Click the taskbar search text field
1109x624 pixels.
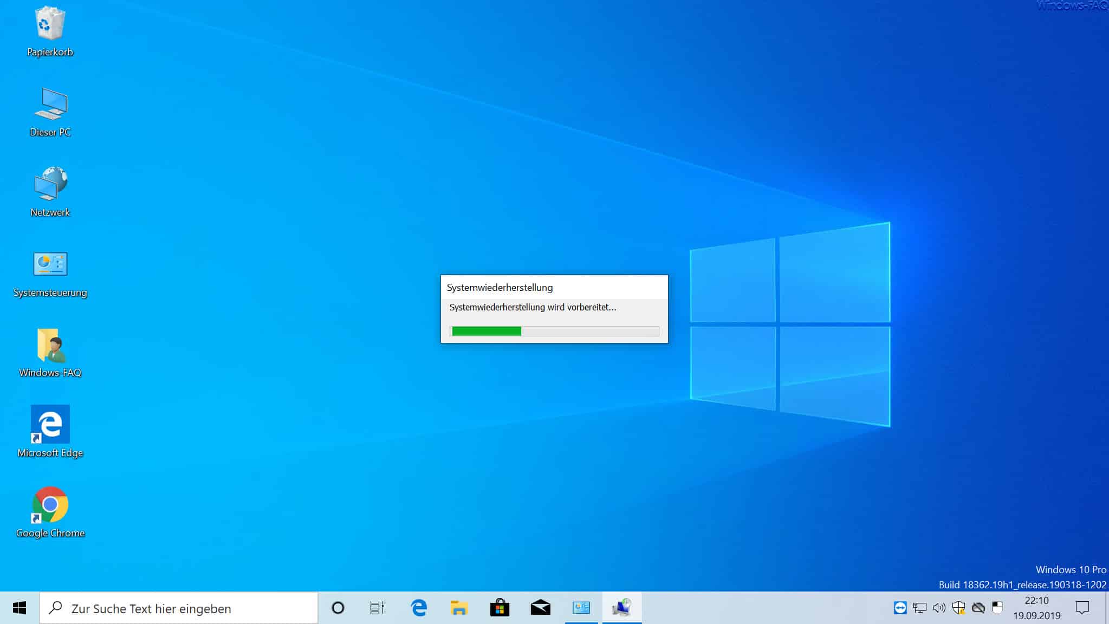pos(179,608)
